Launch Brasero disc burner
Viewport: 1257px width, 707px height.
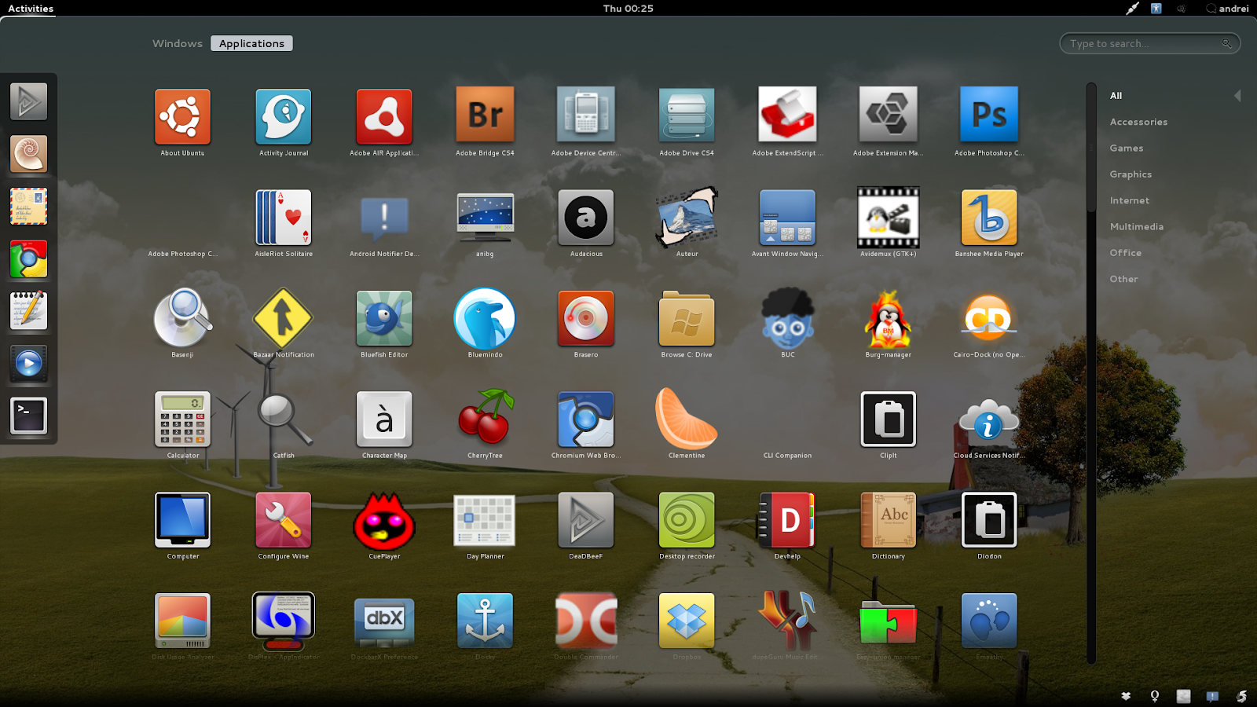(x=586, y=318)
